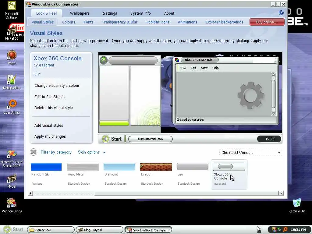Click the Start button on the taskbar
Image resolution: width=312 pixels, height=234 pixels.
pos(13,230)
